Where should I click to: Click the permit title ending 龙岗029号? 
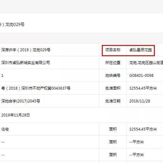click(x=12, y=24)
